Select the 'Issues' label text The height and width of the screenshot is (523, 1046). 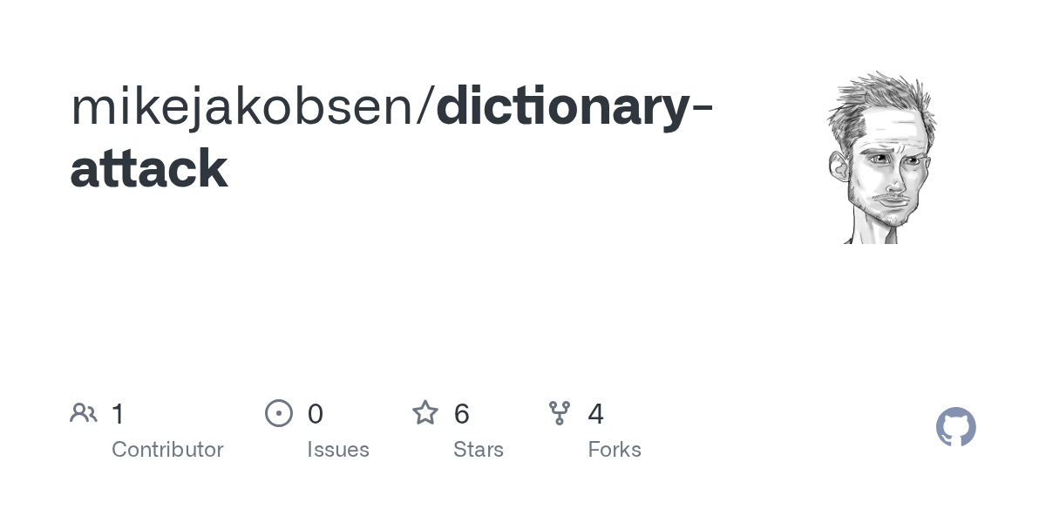tap(338, 450)
